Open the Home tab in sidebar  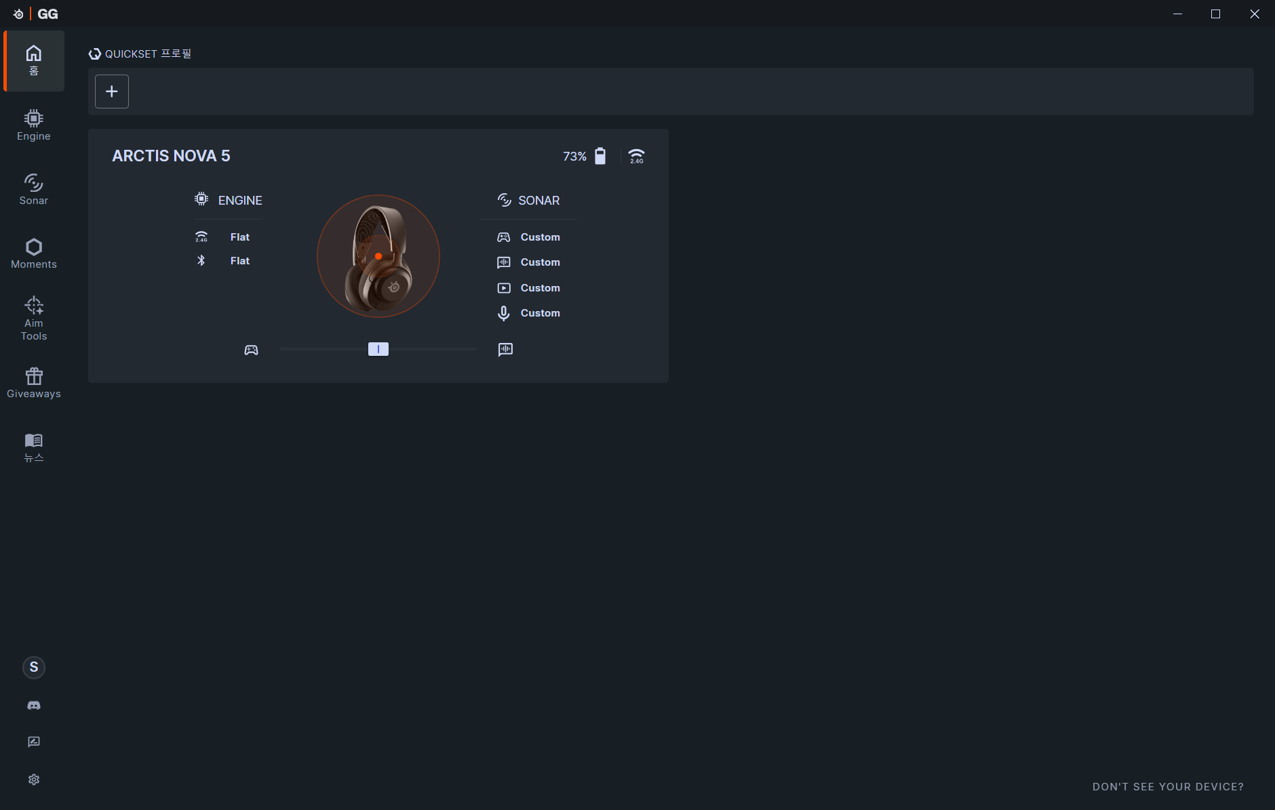pyautogui.click(x=34, y=60)
